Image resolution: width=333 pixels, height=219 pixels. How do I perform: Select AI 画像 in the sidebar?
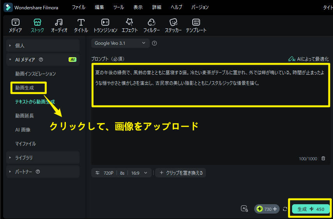pos(23,130)
